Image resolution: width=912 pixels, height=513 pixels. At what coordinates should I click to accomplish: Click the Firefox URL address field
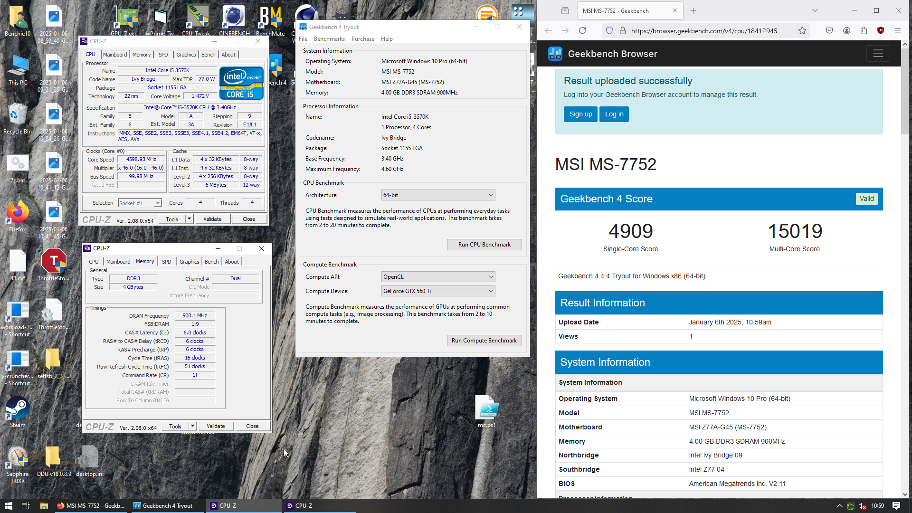click(x=704, y=30)
